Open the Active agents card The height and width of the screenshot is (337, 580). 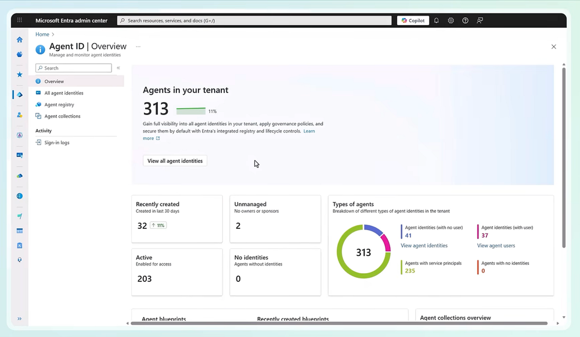pos(177,272)
